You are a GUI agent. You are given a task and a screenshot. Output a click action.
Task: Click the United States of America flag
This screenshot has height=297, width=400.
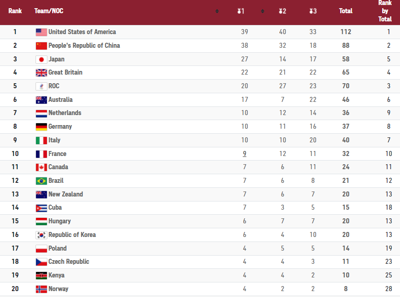[41, 32]
